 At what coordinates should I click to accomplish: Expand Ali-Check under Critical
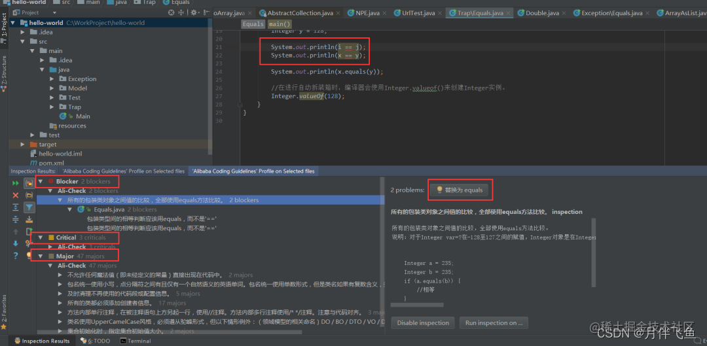click(50, 247)
